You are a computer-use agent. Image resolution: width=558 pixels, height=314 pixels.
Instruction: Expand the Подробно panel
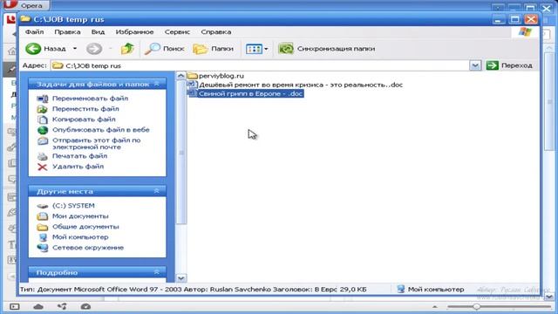pyautogui.click(x=157, y=272)
